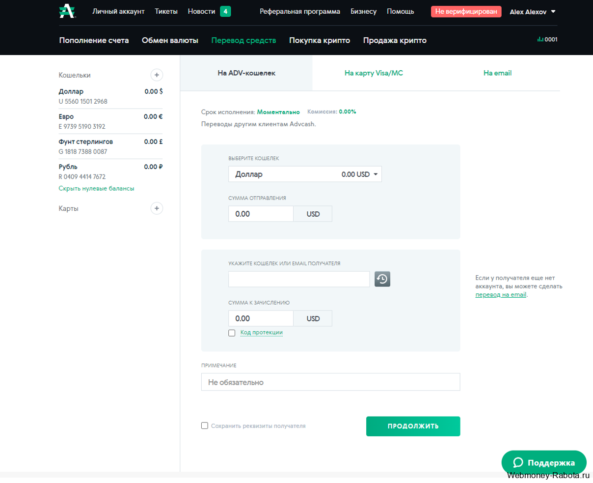
Task: Check Сохранить реквизиты получателя box
Action: tap(205, 426)
